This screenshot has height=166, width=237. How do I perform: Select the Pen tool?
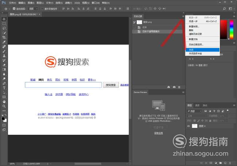4,83
